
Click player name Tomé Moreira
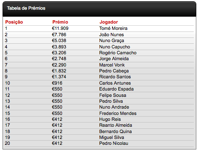(x=113, y=28)
